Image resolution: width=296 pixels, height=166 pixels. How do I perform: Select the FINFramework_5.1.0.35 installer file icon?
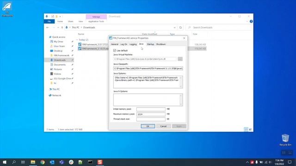tap(80, 48)
